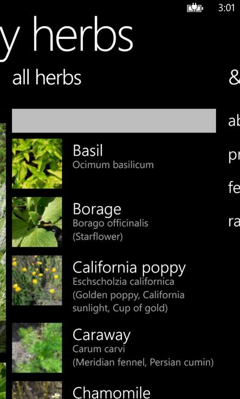Open the California poppy flower thumbnail
The width and height of the screenshot is (240, 399).
pyautogui.click(x=37, y=281)
